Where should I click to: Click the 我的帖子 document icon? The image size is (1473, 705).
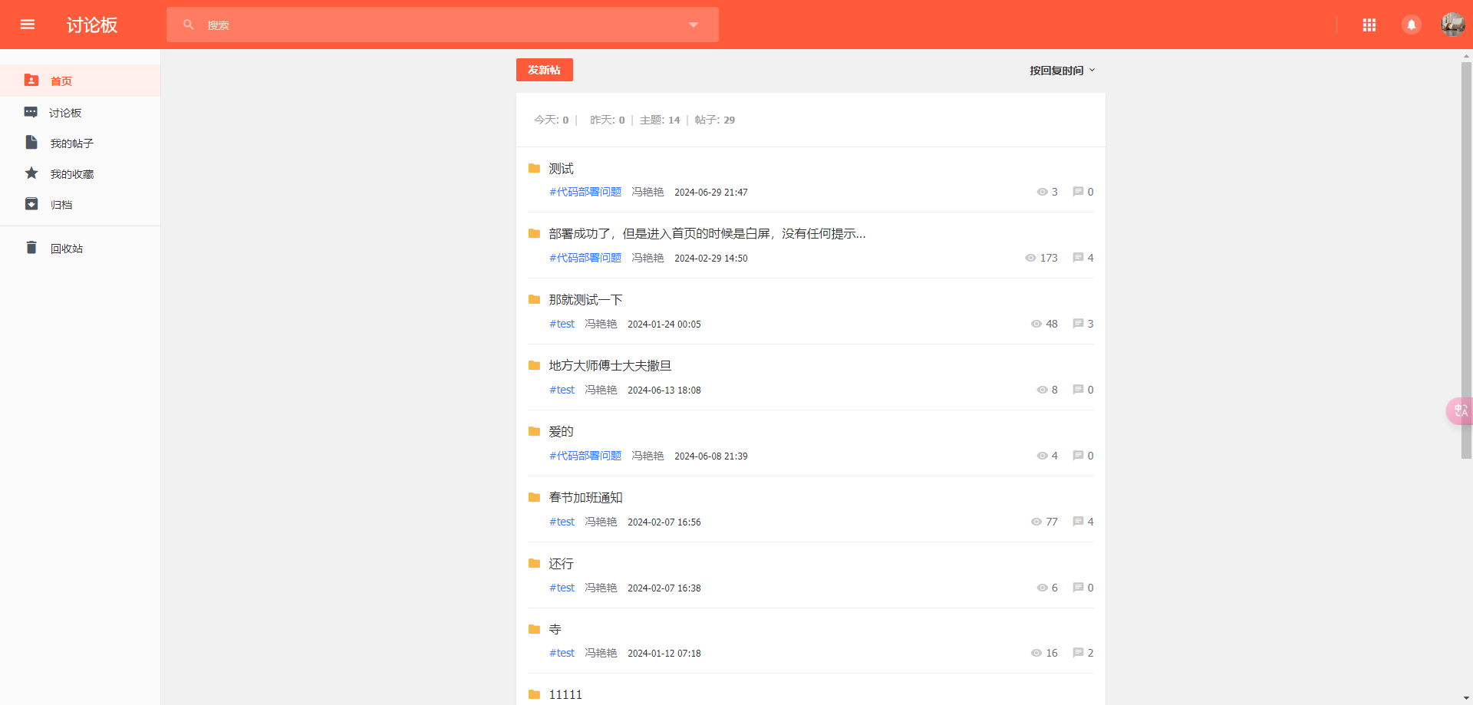pos(31,143)
